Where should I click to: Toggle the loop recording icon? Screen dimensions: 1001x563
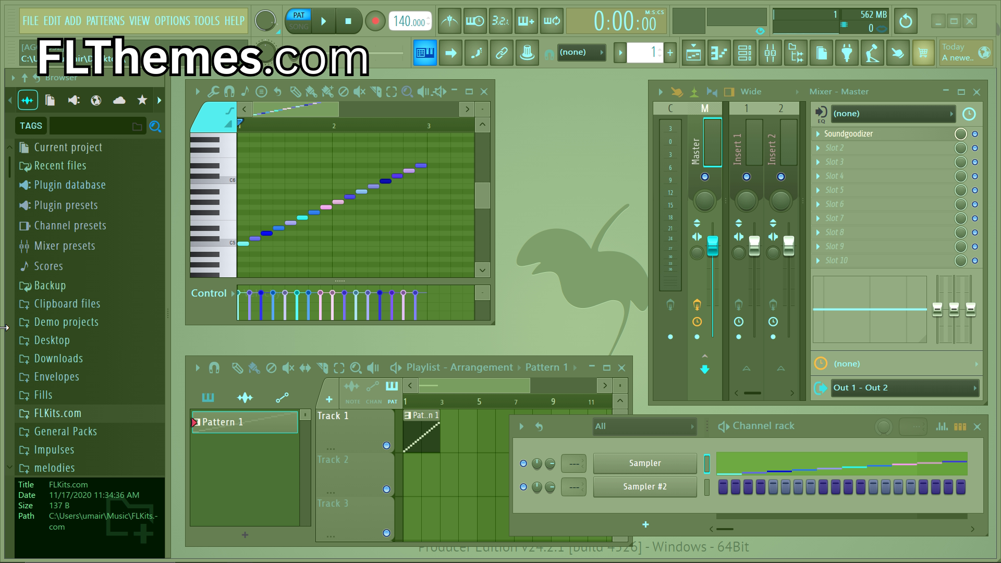pos(552,21)
